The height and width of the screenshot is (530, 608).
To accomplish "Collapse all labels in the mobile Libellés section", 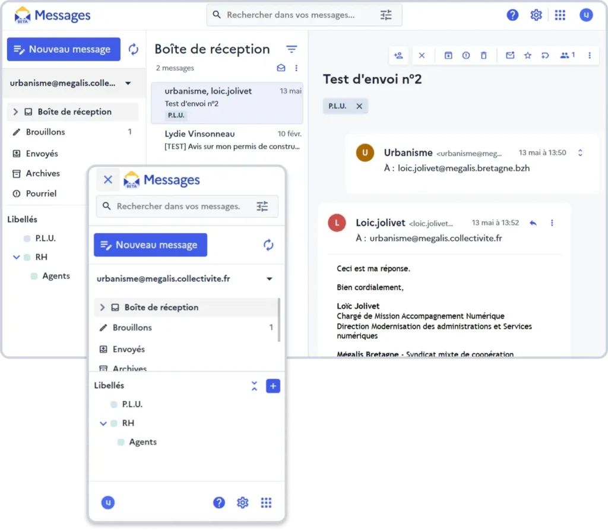I will coord(254,386).
